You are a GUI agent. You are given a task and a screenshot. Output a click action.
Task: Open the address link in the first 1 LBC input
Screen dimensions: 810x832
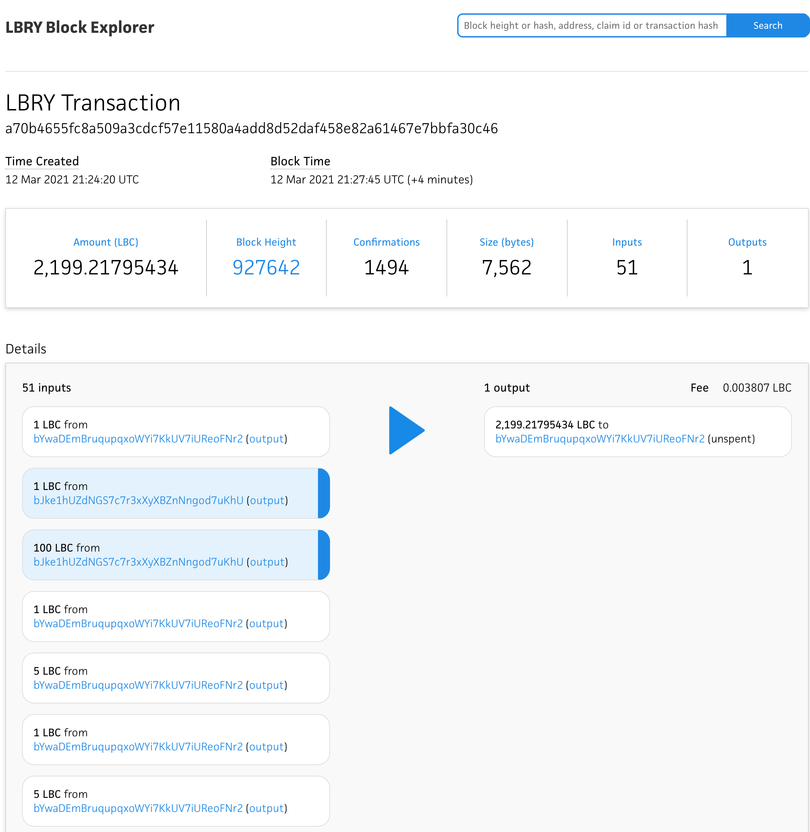pyautogui.click(x=138, y=438)
